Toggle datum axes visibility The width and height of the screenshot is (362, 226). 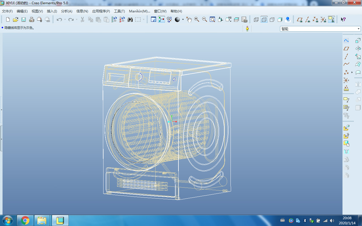(x=308, y=19)
